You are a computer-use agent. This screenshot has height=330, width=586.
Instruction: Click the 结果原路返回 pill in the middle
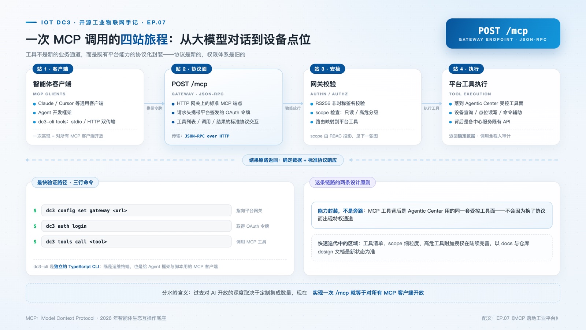click(x=293, y=160)
